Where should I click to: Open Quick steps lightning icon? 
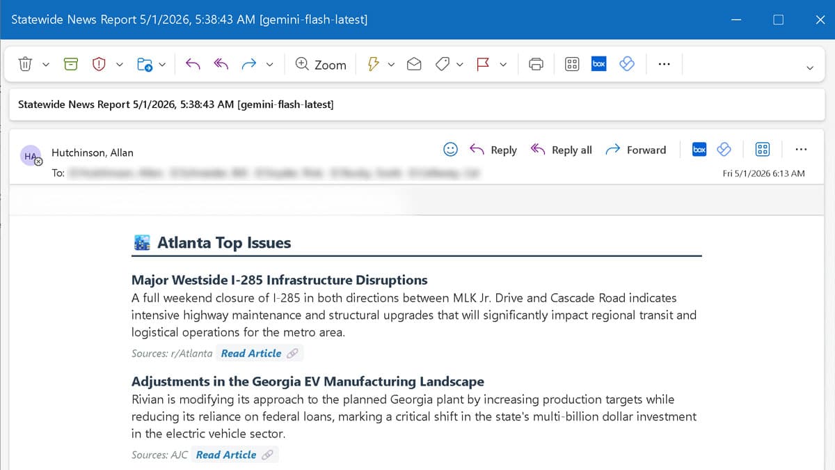point(373,64)
